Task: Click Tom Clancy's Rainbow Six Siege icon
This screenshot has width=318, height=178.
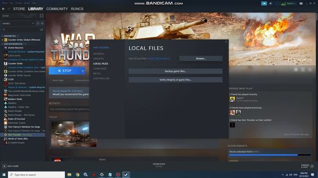Action: [5, 127]
